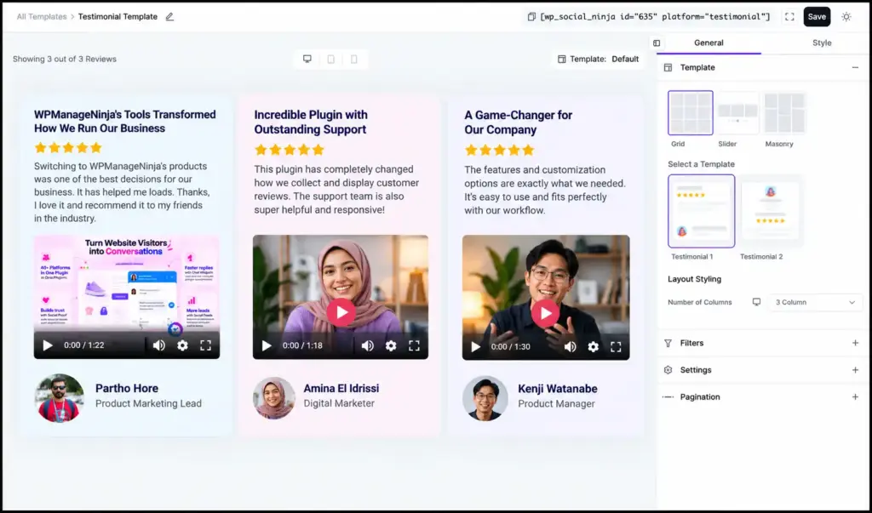The image size is (872, 513).
Task: Choose the Testimonial 2 template
Action: 770,211
